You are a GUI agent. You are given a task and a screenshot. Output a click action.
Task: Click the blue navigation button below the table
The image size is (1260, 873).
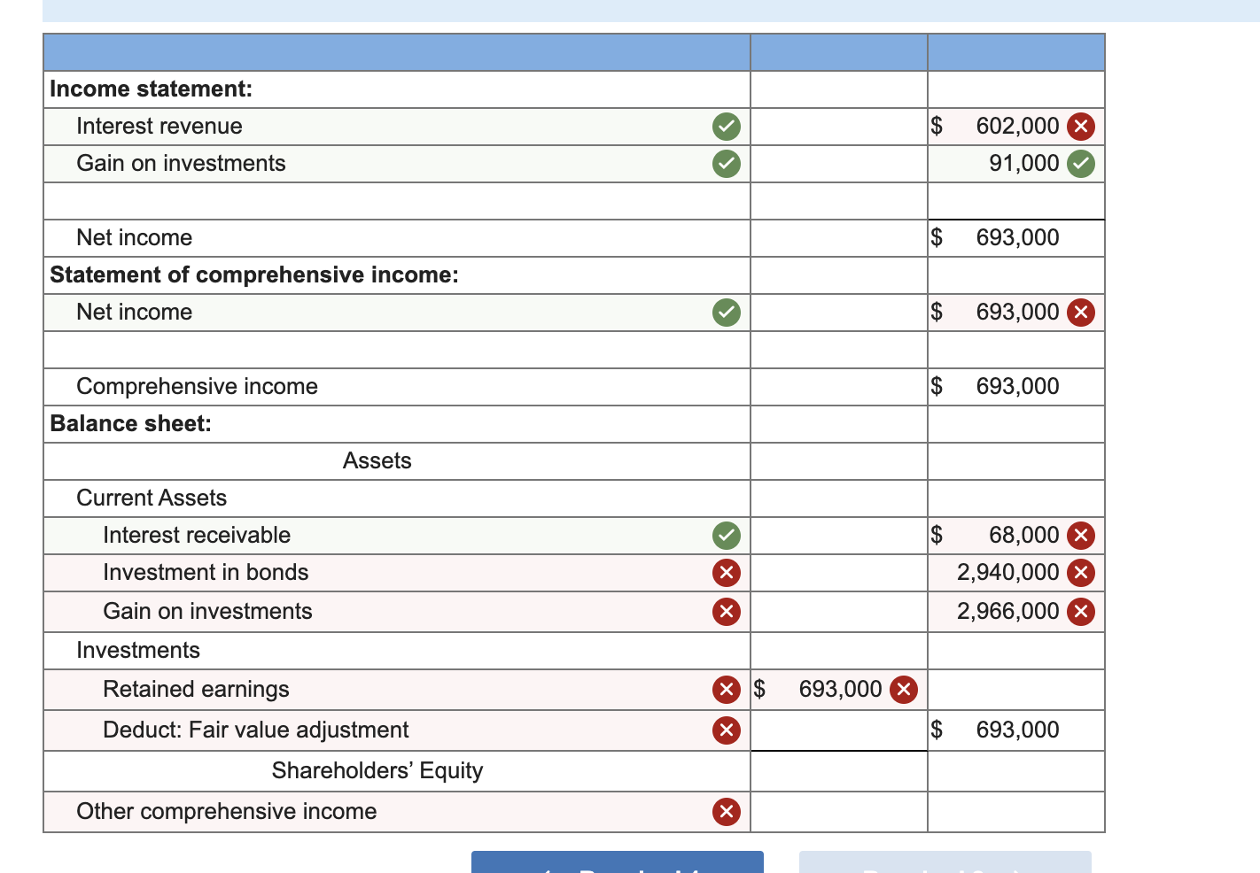(618, 862)
